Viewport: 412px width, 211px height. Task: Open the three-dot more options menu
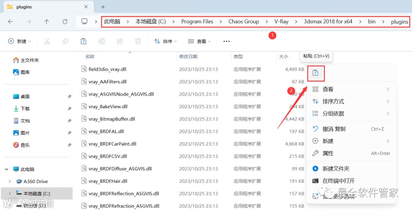coord(227,41)
